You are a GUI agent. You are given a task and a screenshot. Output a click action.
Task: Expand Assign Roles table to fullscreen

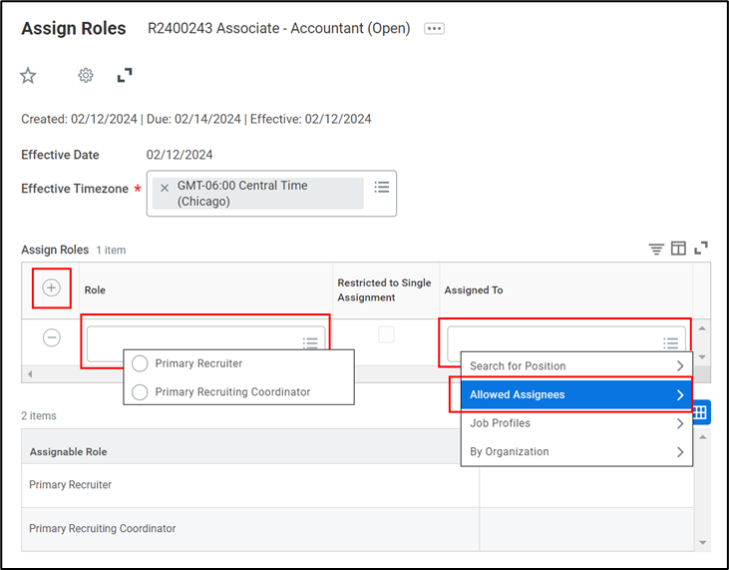[701, 249]
